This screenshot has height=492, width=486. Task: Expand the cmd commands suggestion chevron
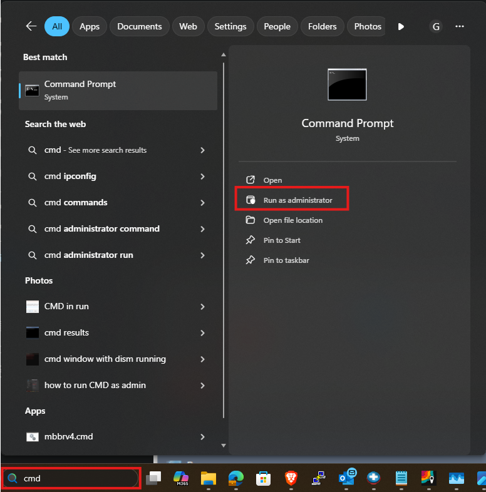(x=202, y=203)
